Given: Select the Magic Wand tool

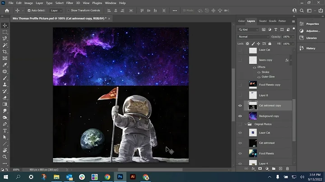Looking at the screenshot, I should point(5,45).
